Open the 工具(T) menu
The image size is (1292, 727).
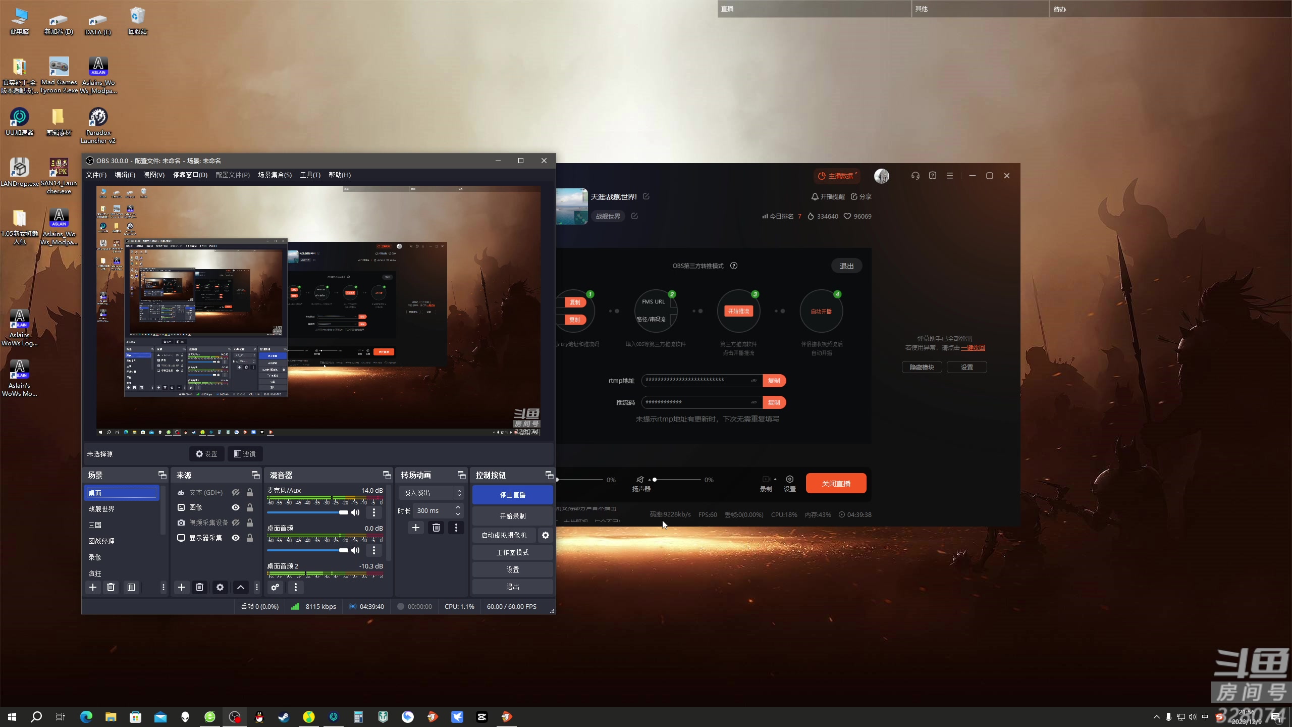tap(310, 175)
